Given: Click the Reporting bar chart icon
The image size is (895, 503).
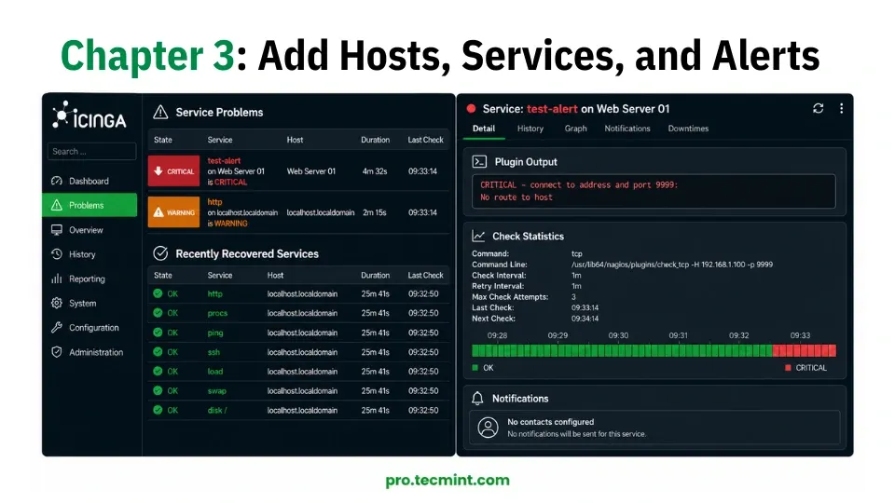Looking at the screenshot, I should [57, 279].
